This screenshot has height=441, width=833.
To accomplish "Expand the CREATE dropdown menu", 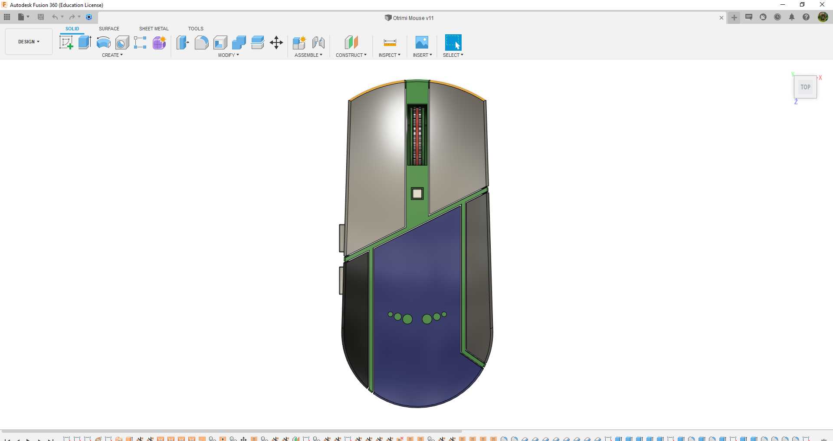I will click(112, 55).
